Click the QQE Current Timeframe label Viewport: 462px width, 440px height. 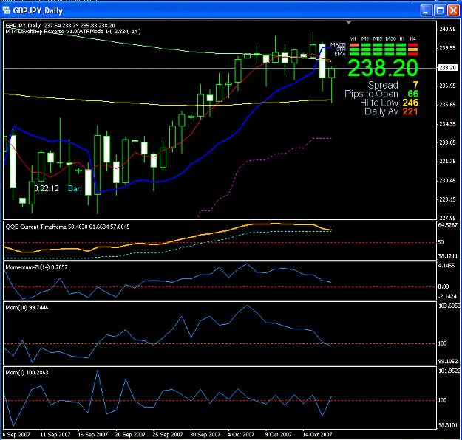click(x=67, y=227)
